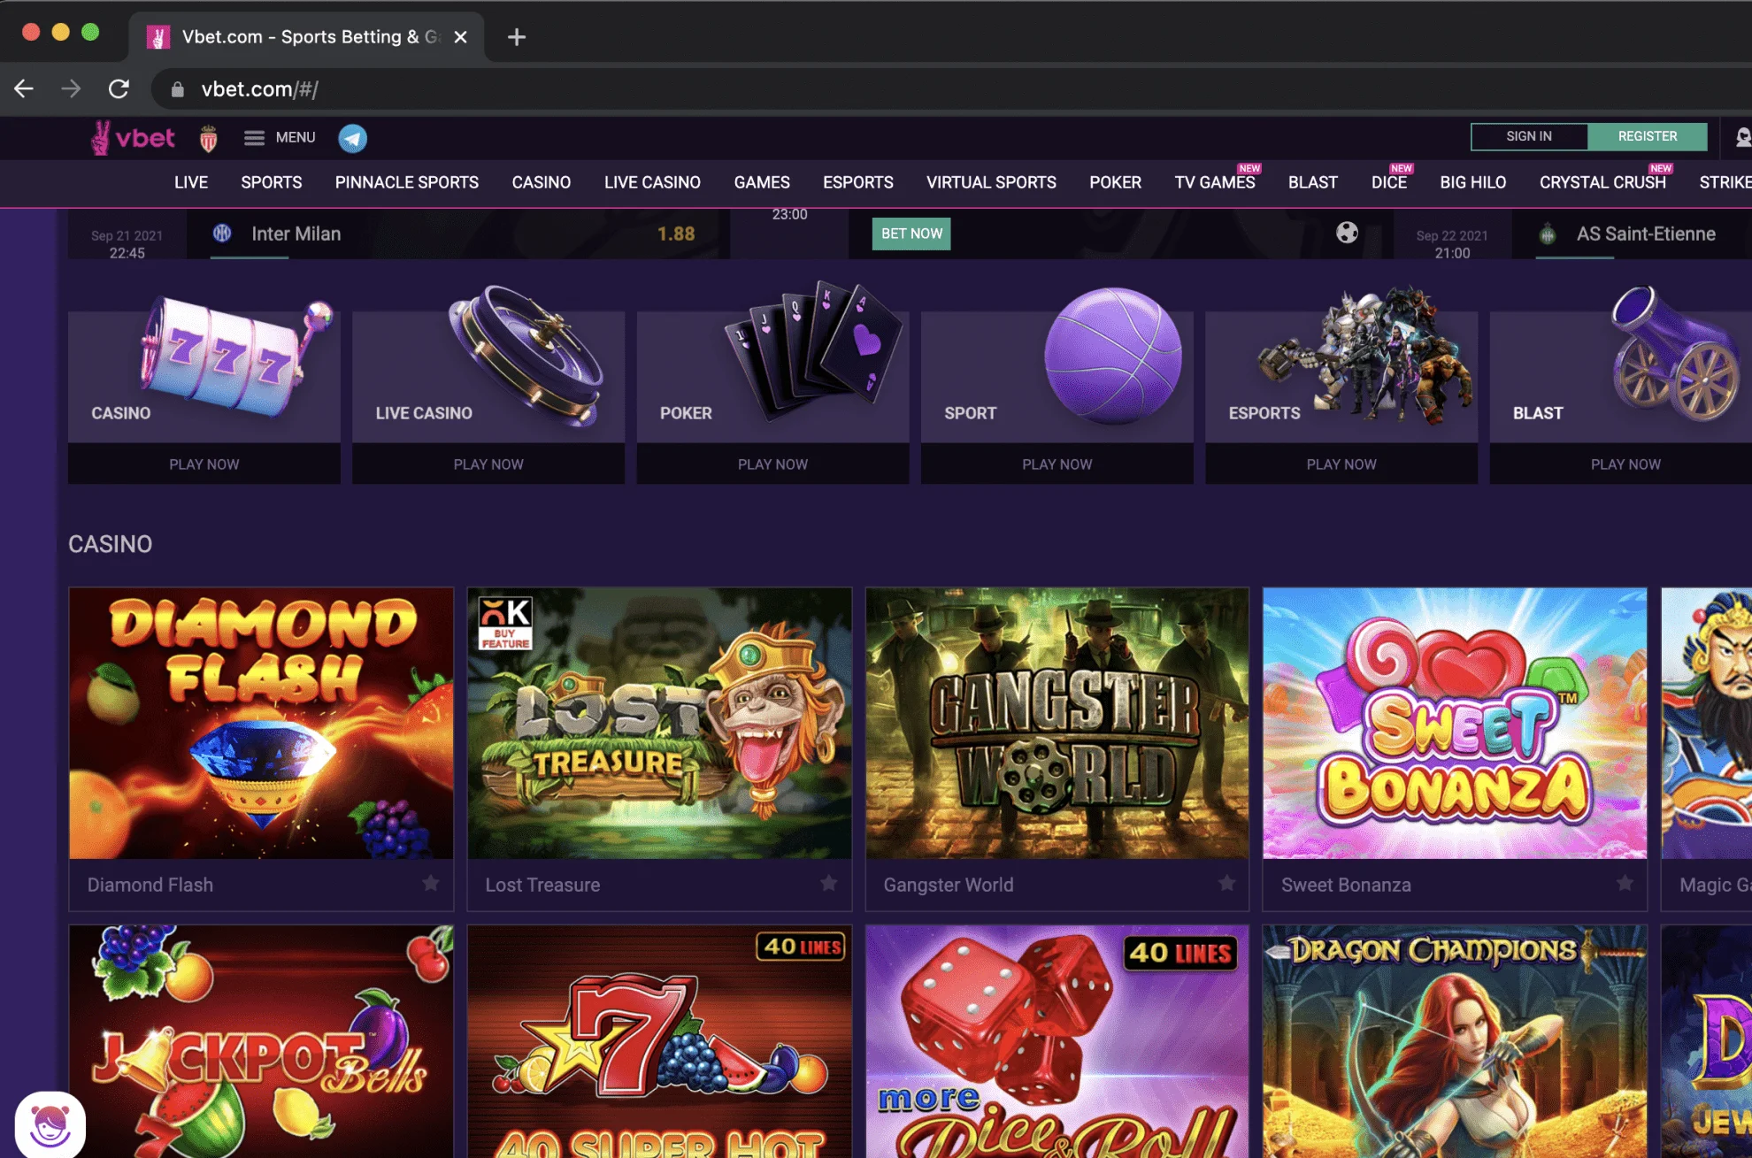Open the More Dice & Roll game thumbnail
The height and width of the screenshot is (1158, 1752).
coord(1057,1041)
